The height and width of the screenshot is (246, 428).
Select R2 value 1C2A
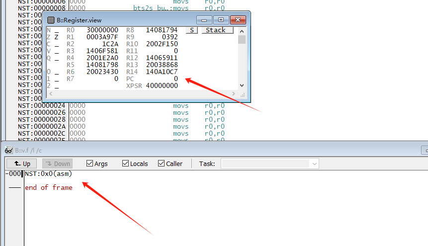click(x=110, y=44)
